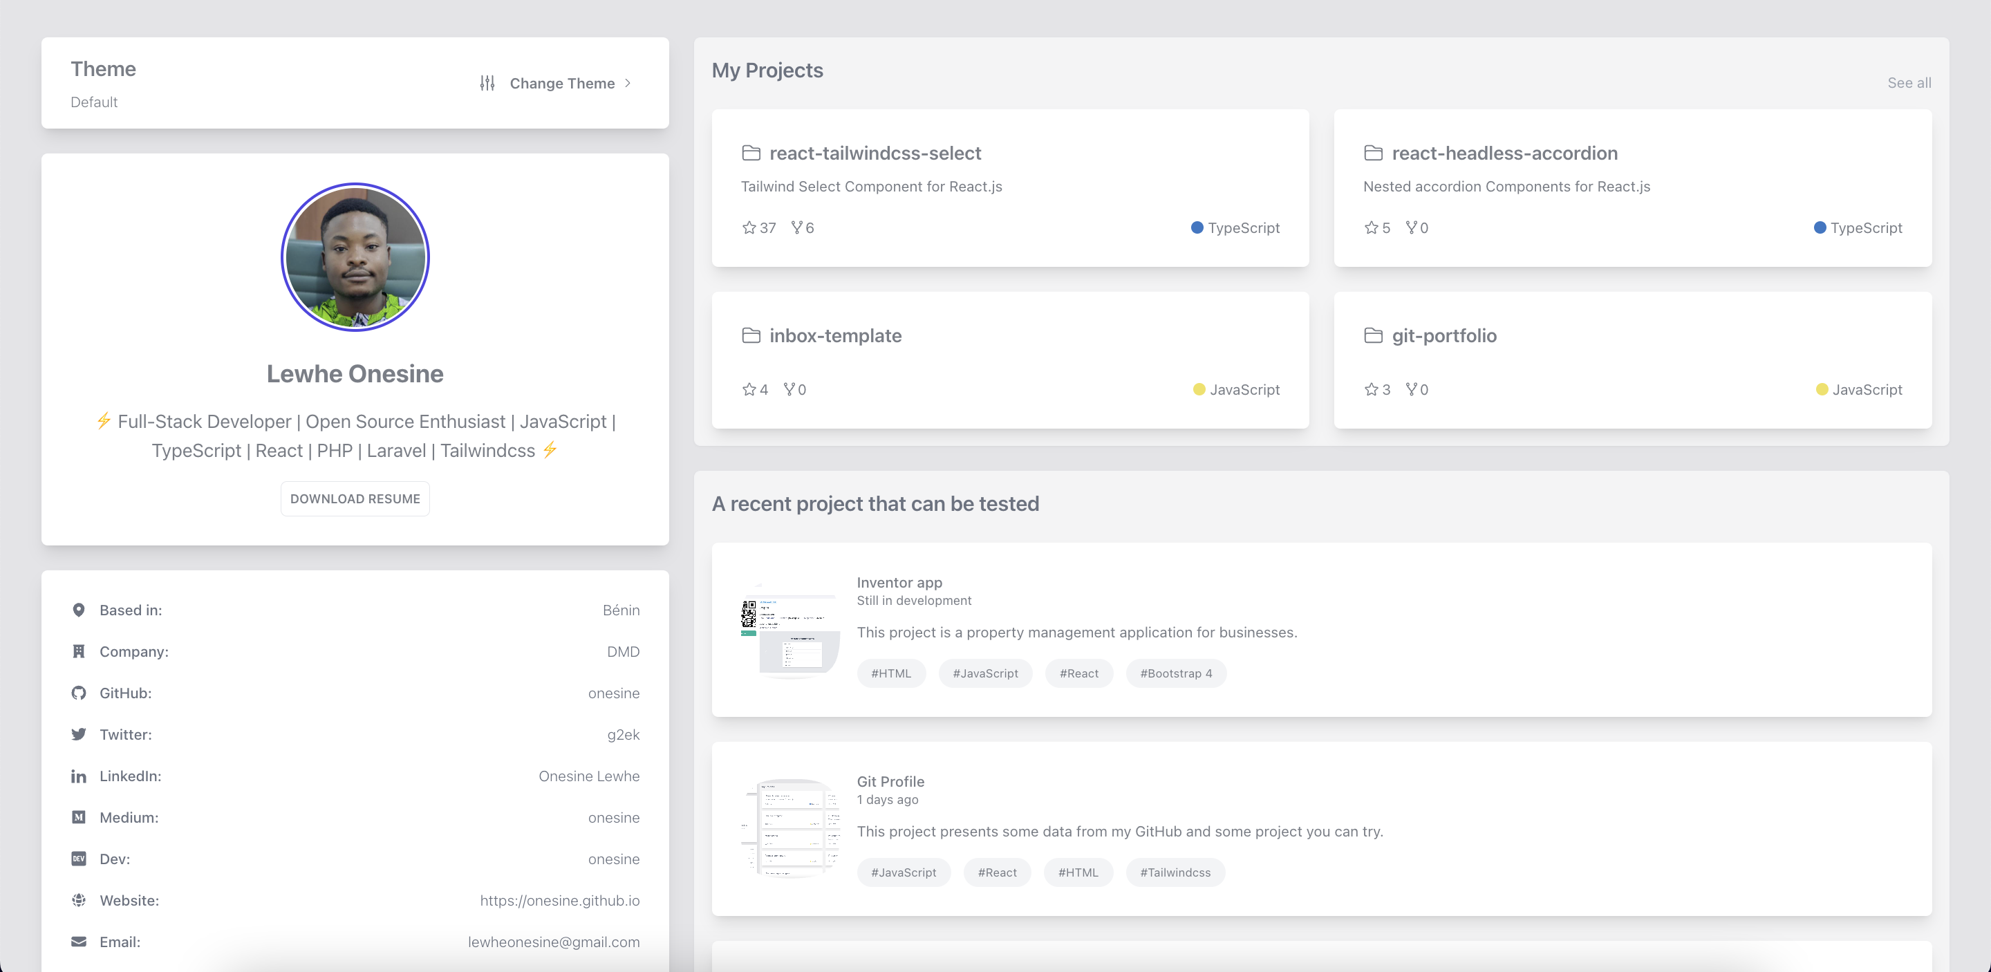Click the website globe icon
This screenshot has height=972, width=1991.
(79, 901)
